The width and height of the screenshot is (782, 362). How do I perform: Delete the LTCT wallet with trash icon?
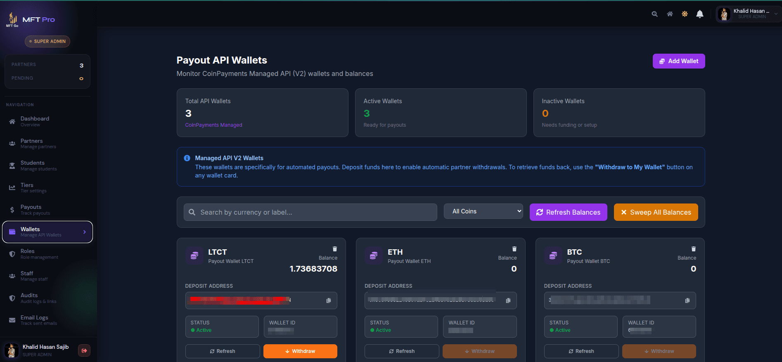(x=335, y=249)
